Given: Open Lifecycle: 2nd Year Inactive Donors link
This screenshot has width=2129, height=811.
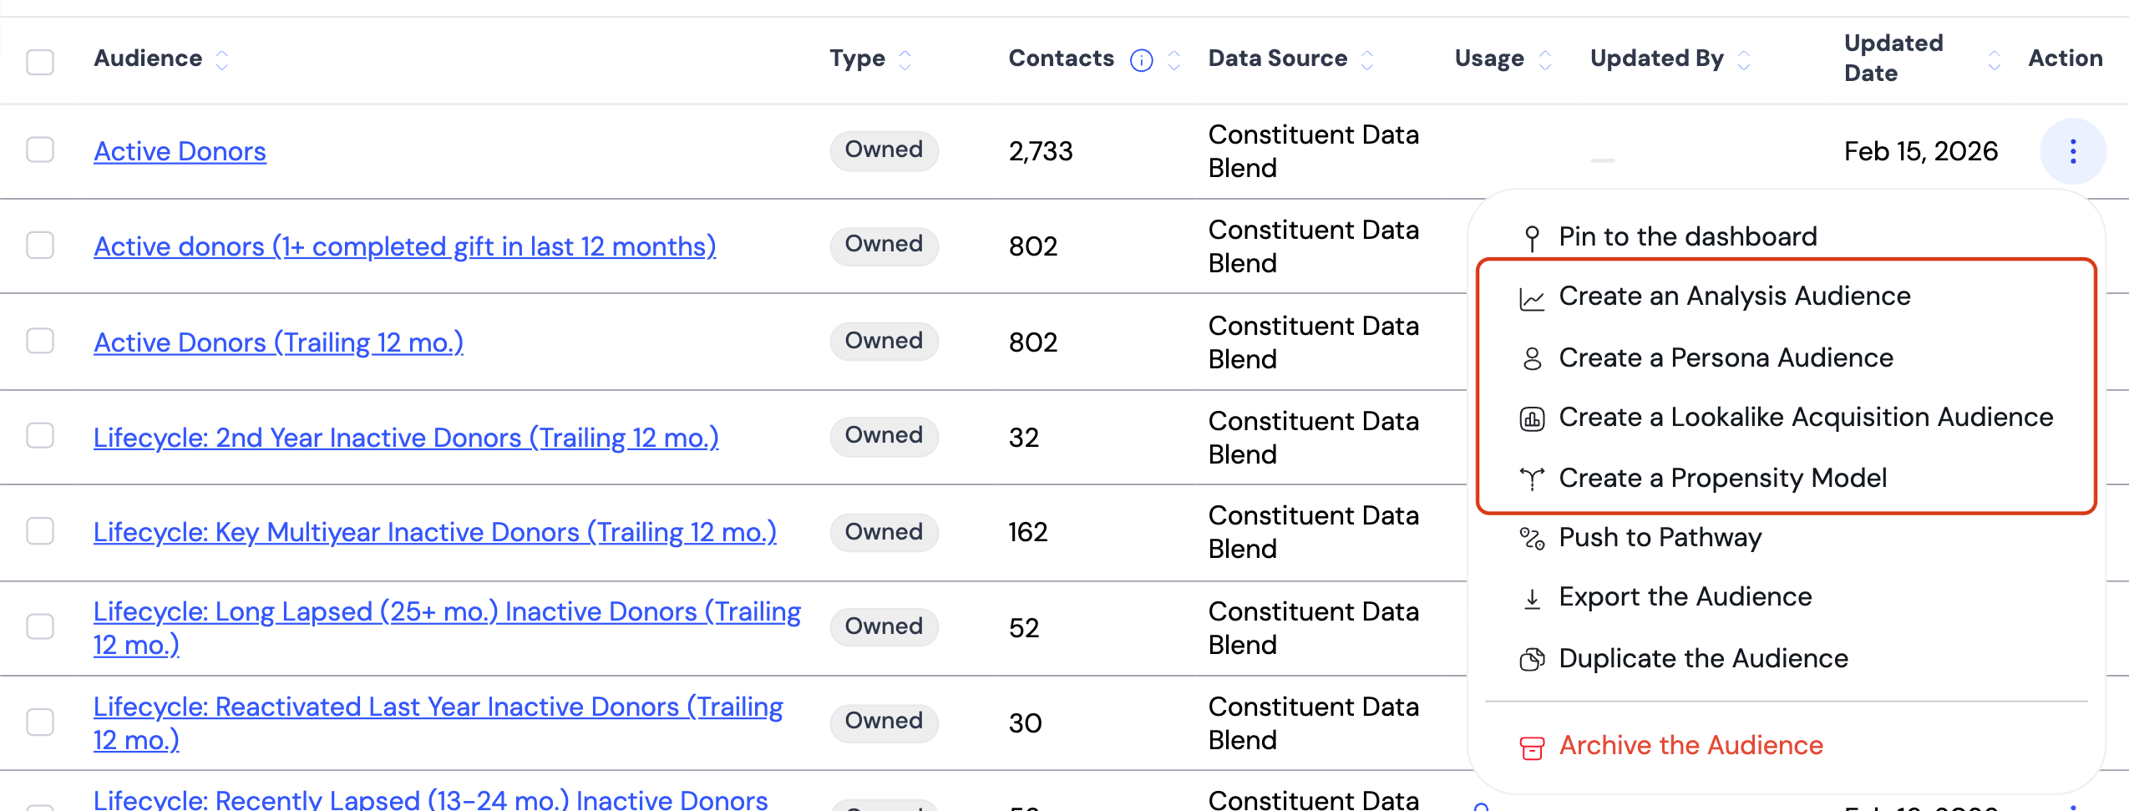Looking at the screenshot, I should pos(406,438).
